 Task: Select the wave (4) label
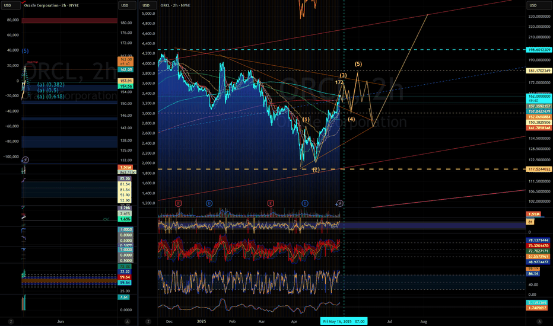click(351, 119)
